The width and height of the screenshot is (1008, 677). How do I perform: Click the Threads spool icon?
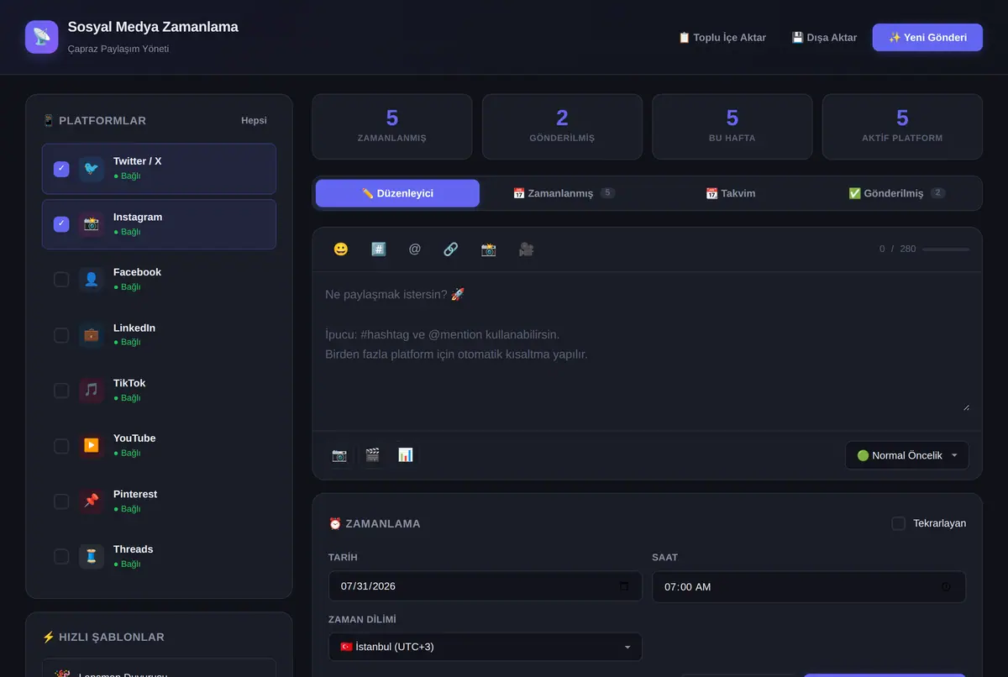(x=92, y=557)
